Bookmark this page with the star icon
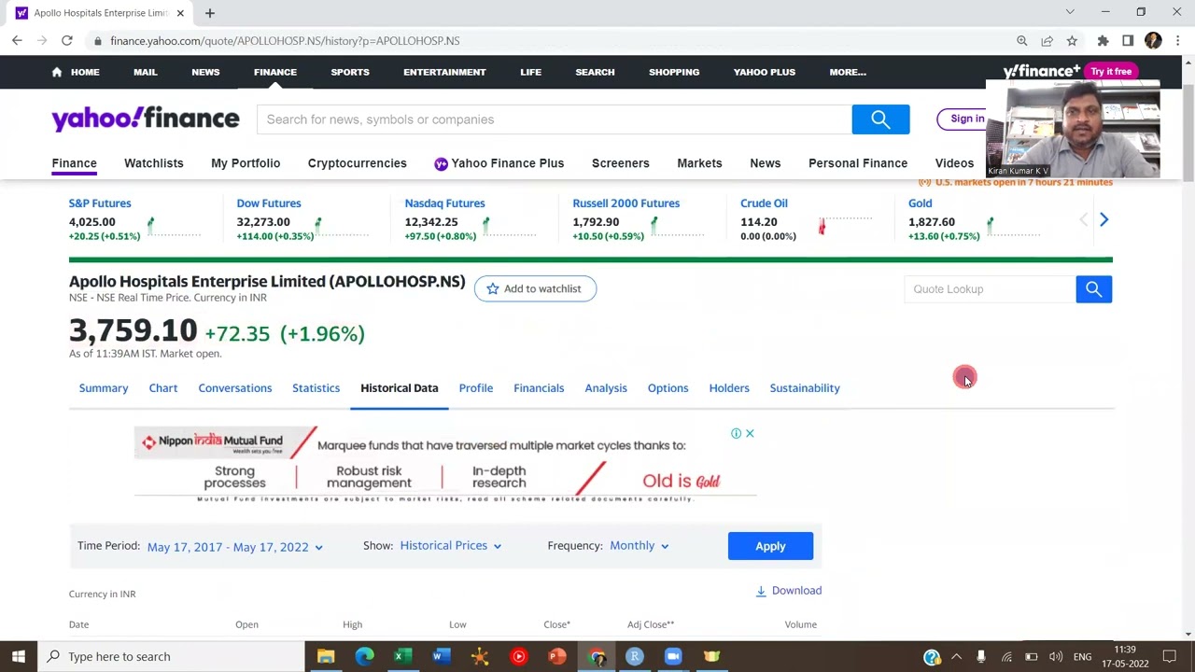Image resolution: width=1195 pixels, height=672 pixels. click(x=1072, y=41)
